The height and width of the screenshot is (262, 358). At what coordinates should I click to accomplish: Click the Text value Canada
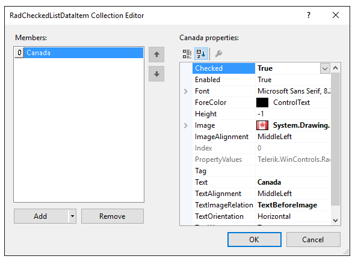pos(269,182)
